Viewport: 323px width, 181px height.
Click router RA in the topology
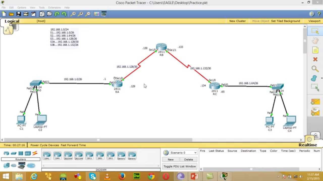point(117,84)
